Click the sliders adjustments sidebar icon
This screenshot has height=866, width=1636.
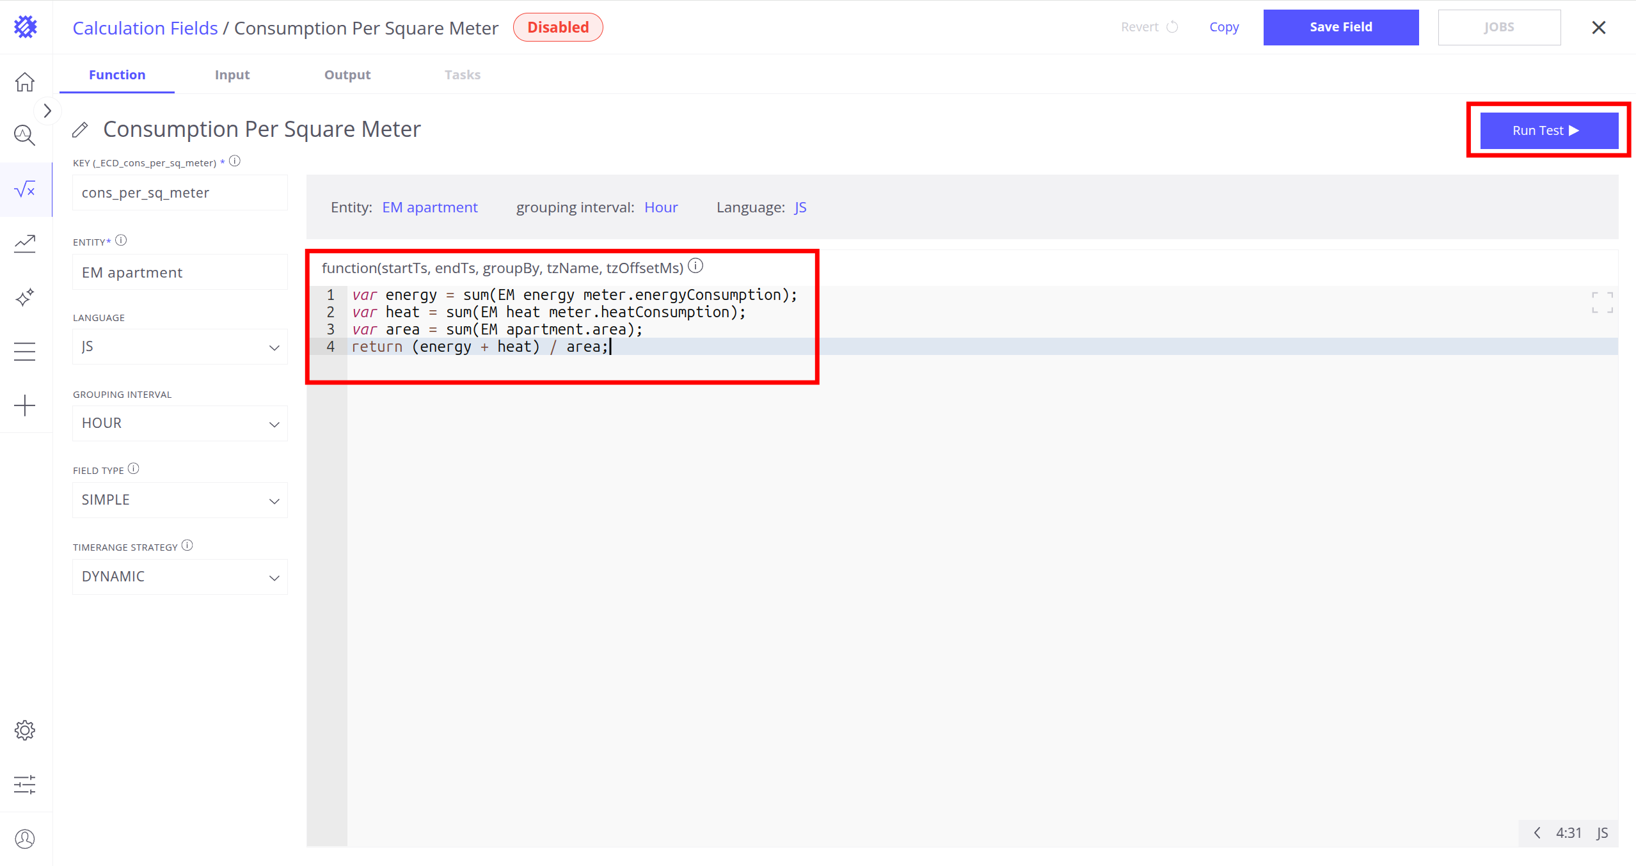pos(25,784)
